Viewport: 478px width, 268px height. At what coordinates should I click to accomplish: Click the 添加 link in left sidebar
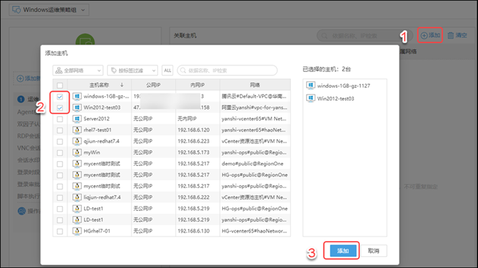point(28,79)
